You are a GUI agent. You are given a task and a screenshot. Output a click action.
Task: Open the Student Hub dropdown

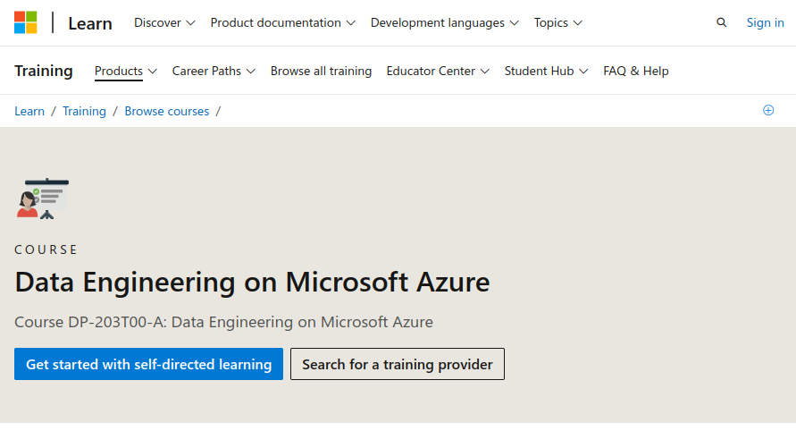546,71
